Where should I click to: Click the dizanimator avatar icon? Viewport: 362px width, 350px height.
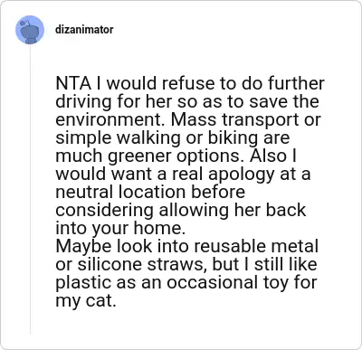(30, 30)
